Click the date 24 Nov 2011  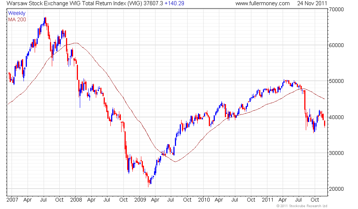coord(312,3)
